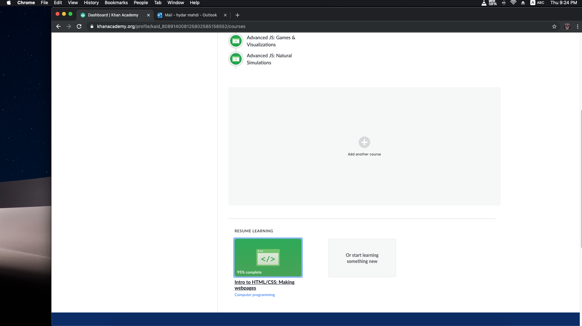Screen dimensions: 582x326
Task: Open the Chrome profile avatar
Action: pyautogui.click(x=567, y=26)
